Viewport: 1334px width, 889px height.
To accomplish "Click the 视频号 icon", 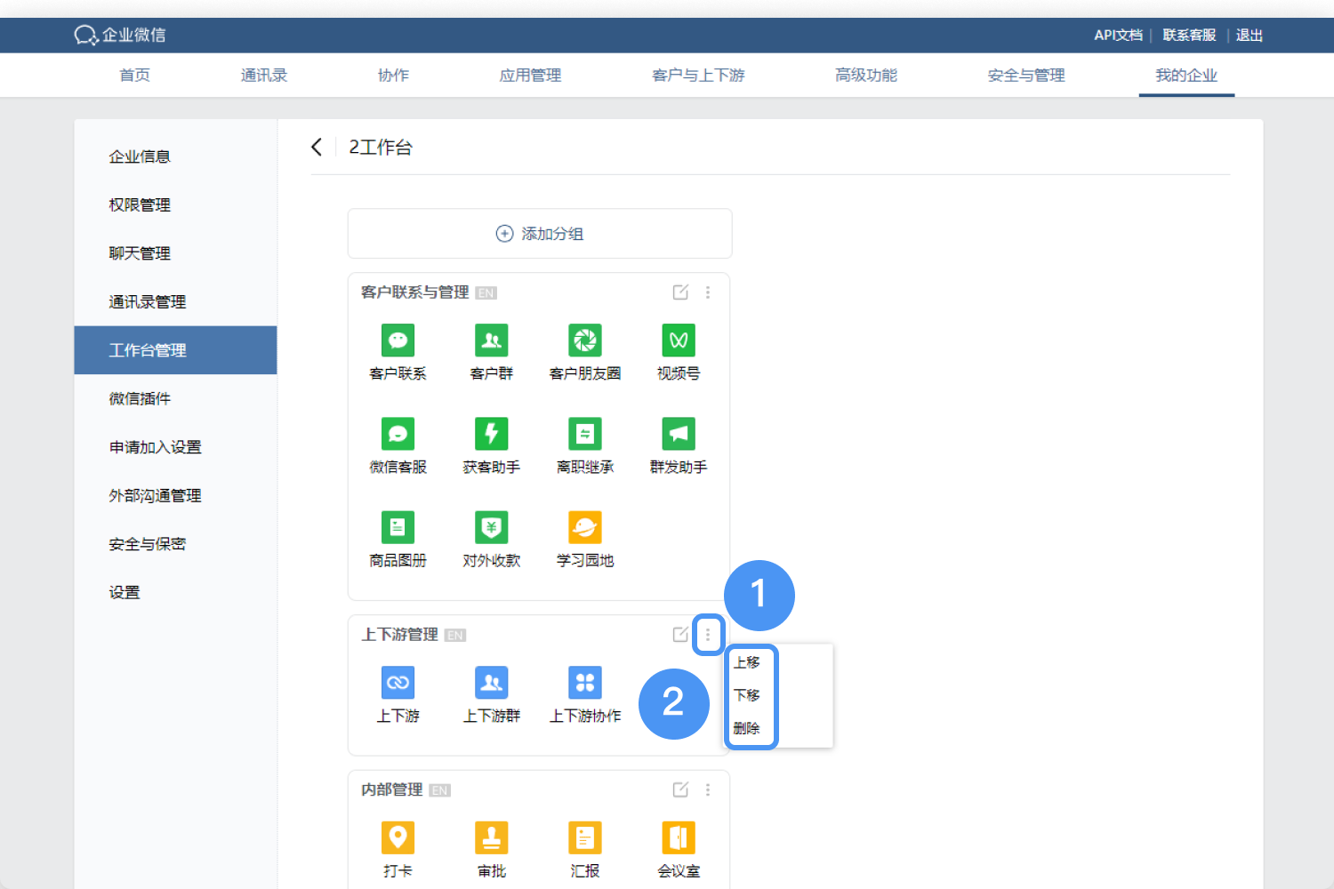I will click(x=678, y=340).
